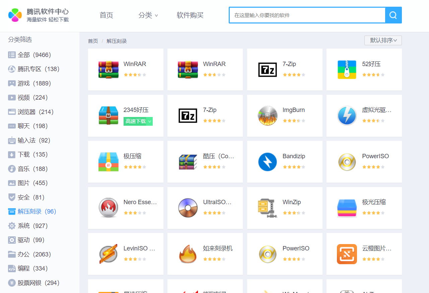Select the 浏览器 category in the sidebar
The image size is (429, 293).
pos(31,112)
